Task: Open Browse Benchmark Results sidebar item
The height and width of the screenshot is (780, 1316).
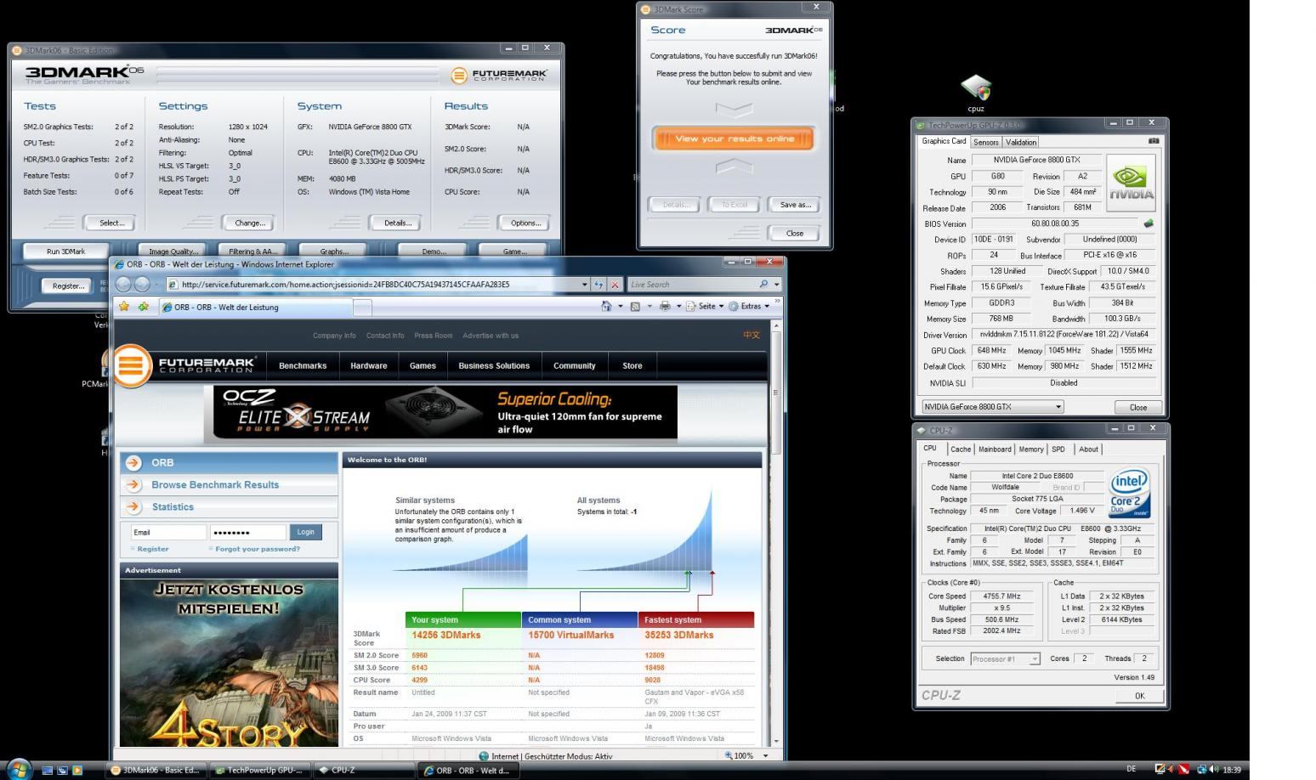Action: 229,484
